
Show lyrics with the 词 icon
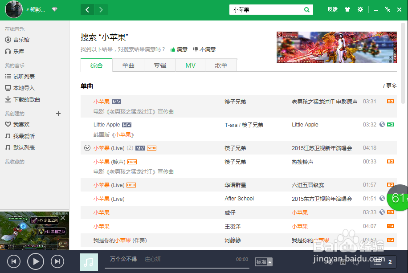click(343, 262)
